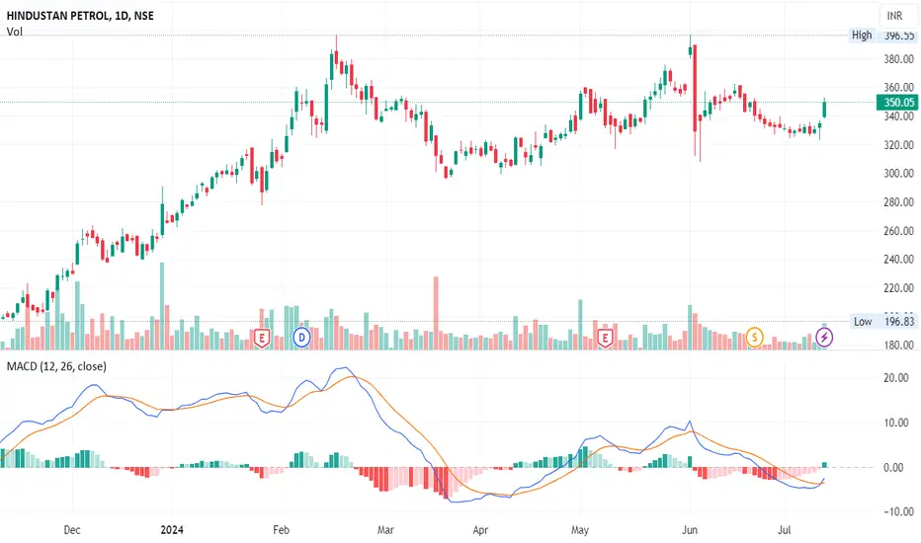Click the MACD (12, 26, close) label
The height and width of the screenshot is (543, 921).
point(56,366)
